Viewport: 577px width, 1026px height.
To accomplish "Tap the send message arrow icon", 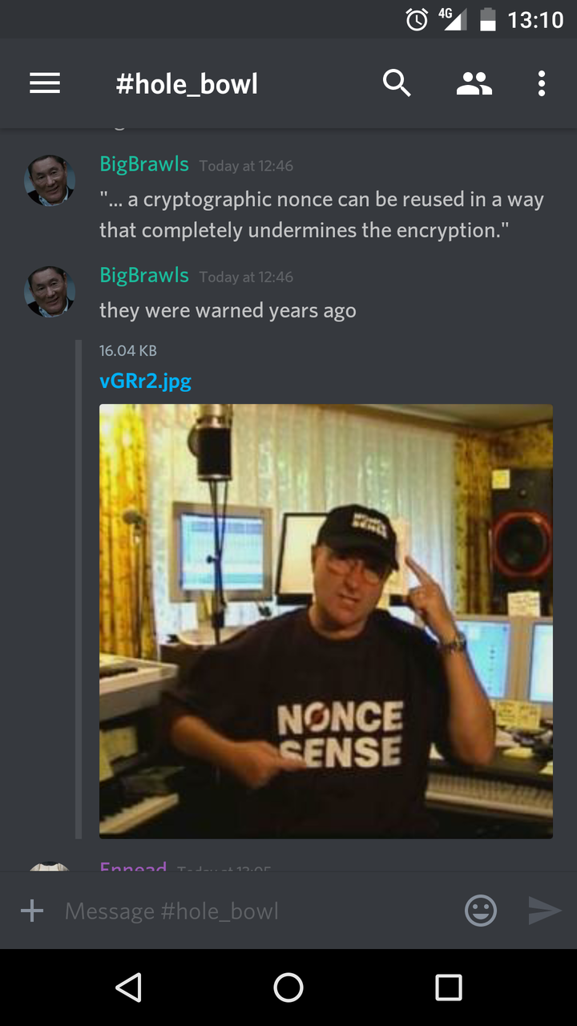I will (x=545, y=911).
